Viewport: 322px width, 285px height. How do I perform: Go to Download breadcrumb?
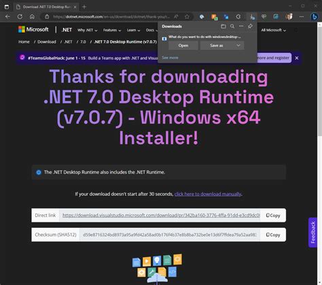[x=47, y=41]
